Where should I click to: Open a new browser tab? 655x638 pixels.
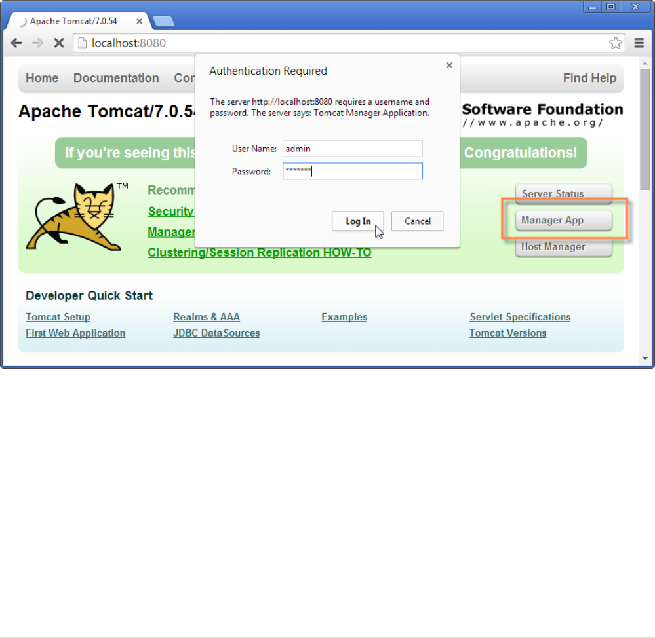pyautogui.click(x=163, y=21)
